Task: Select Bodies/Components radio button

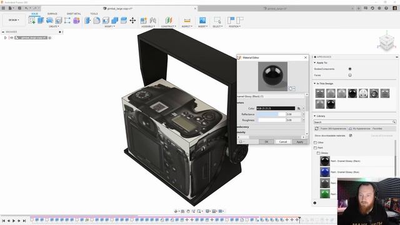Action: (x=350, y=69)
